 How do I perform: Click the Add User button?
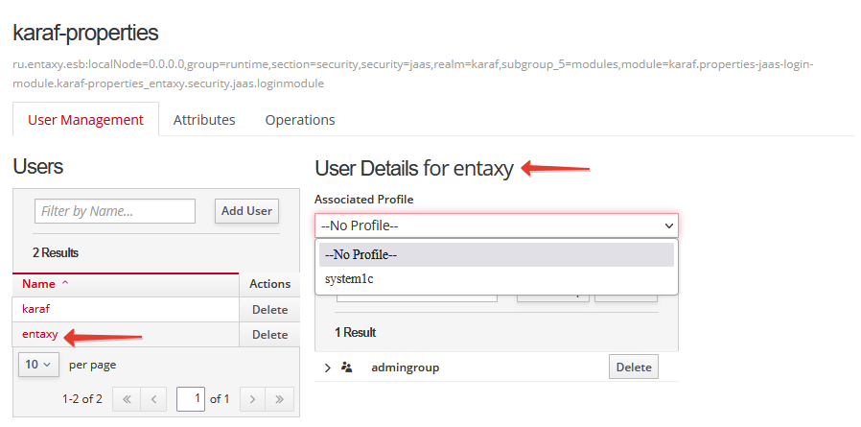(x=246, y=211)
